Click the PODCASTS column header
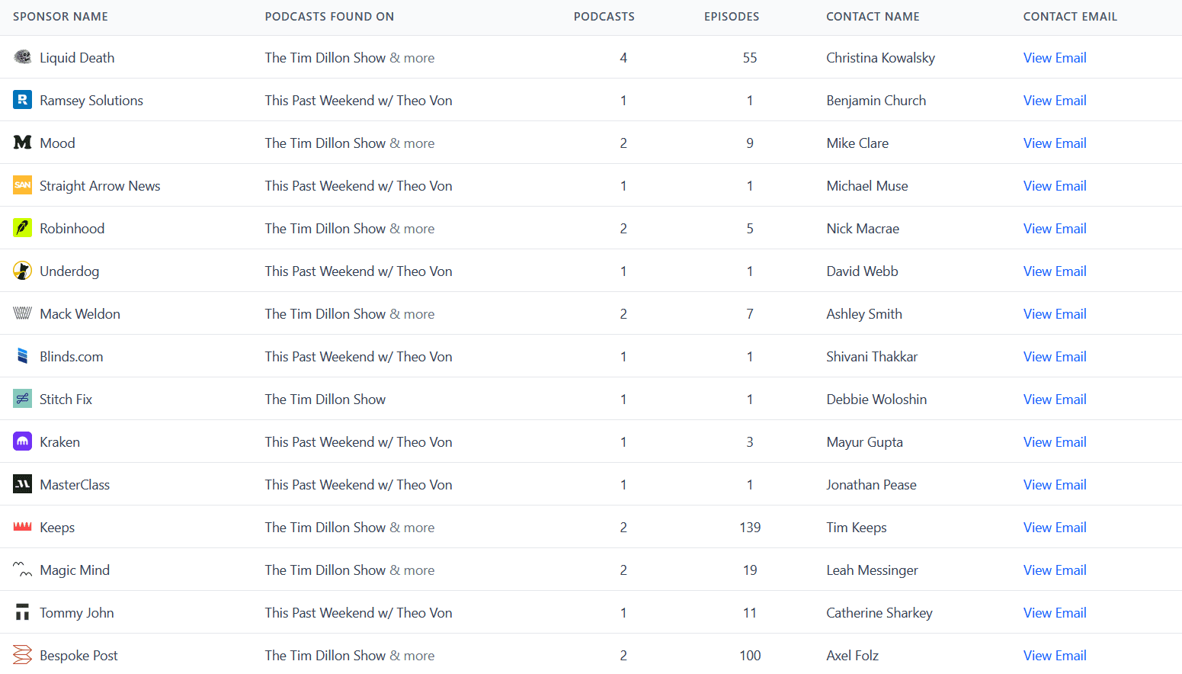The image size is (1182, 674). [x=604, y=16]
